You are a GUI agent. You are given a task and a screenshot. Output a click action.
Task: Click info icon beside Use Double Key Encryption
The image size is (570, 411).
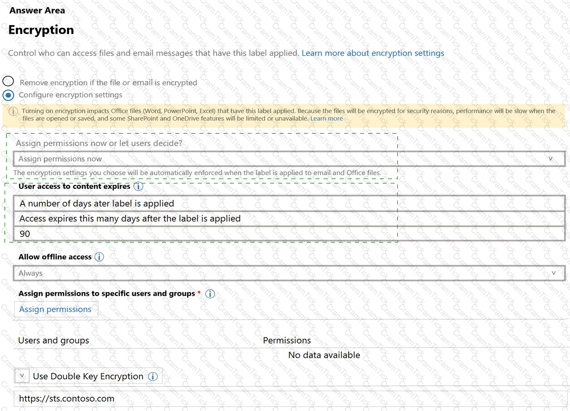pos(153,376)
